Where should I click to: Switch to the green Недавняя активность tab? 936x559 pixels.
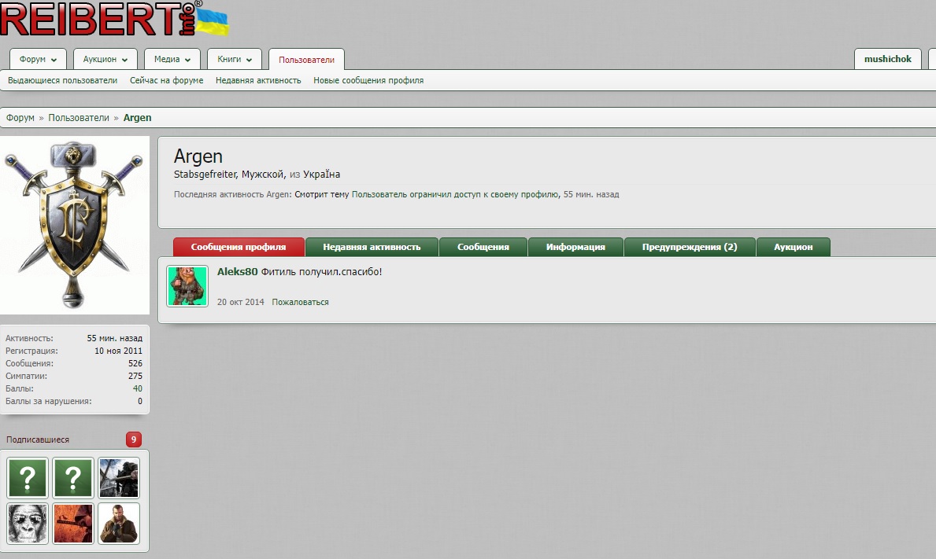pos(372,247)
